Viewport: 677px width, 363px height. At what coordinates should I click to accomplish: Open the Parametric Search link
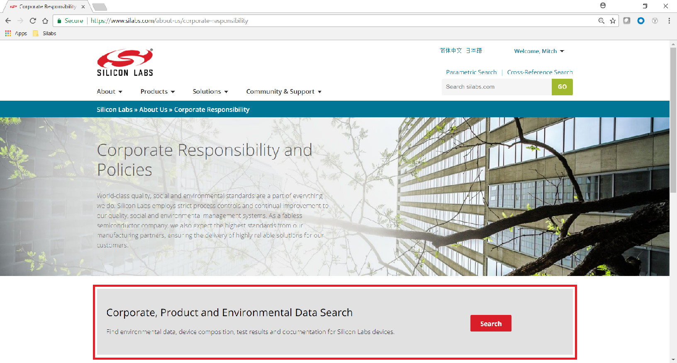click(x=471, y=72)
